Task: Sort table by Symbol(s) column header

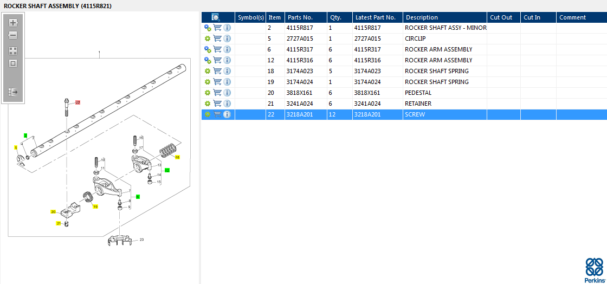Action: [x=250, y=17]
